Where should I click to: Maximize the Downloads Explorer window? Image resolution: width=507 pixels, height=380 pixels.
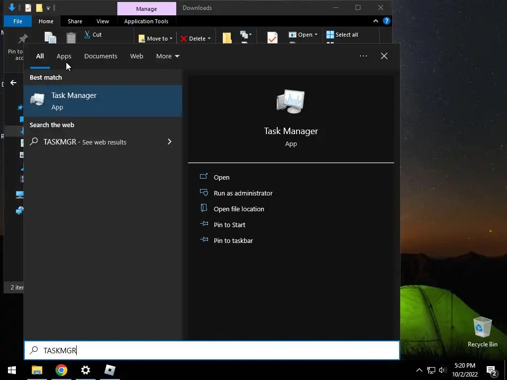coord(358,7)
